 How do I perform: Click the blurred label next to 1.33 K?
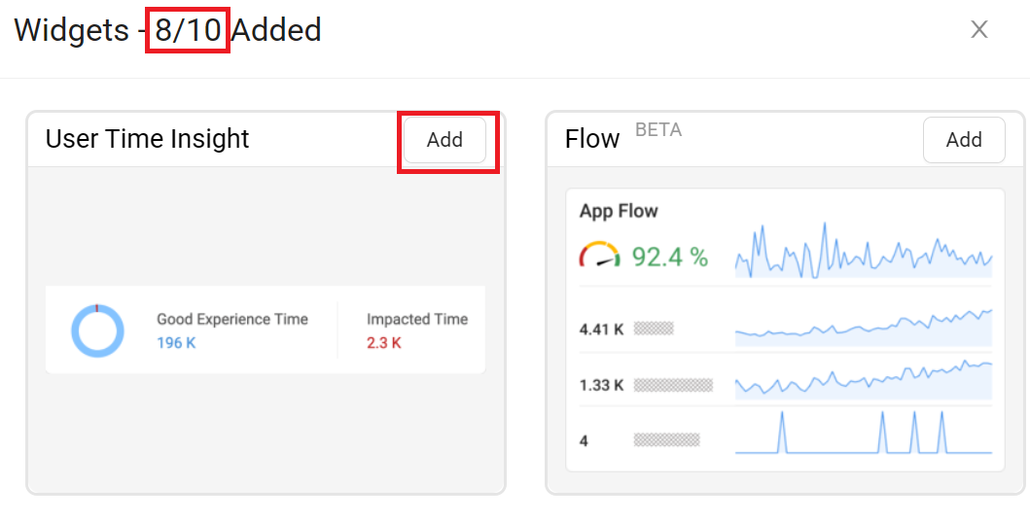(x=673, y=385)
